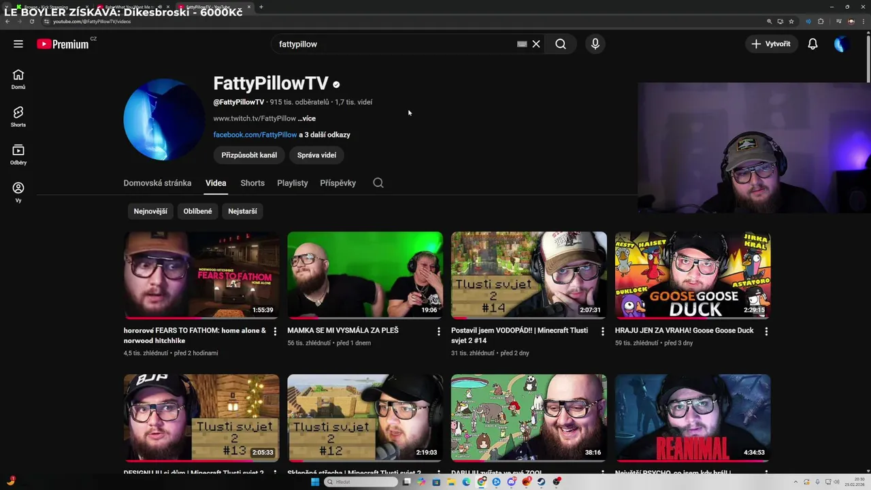Click in the YouTube search field

pyautogui.click(x=395, y=44)
